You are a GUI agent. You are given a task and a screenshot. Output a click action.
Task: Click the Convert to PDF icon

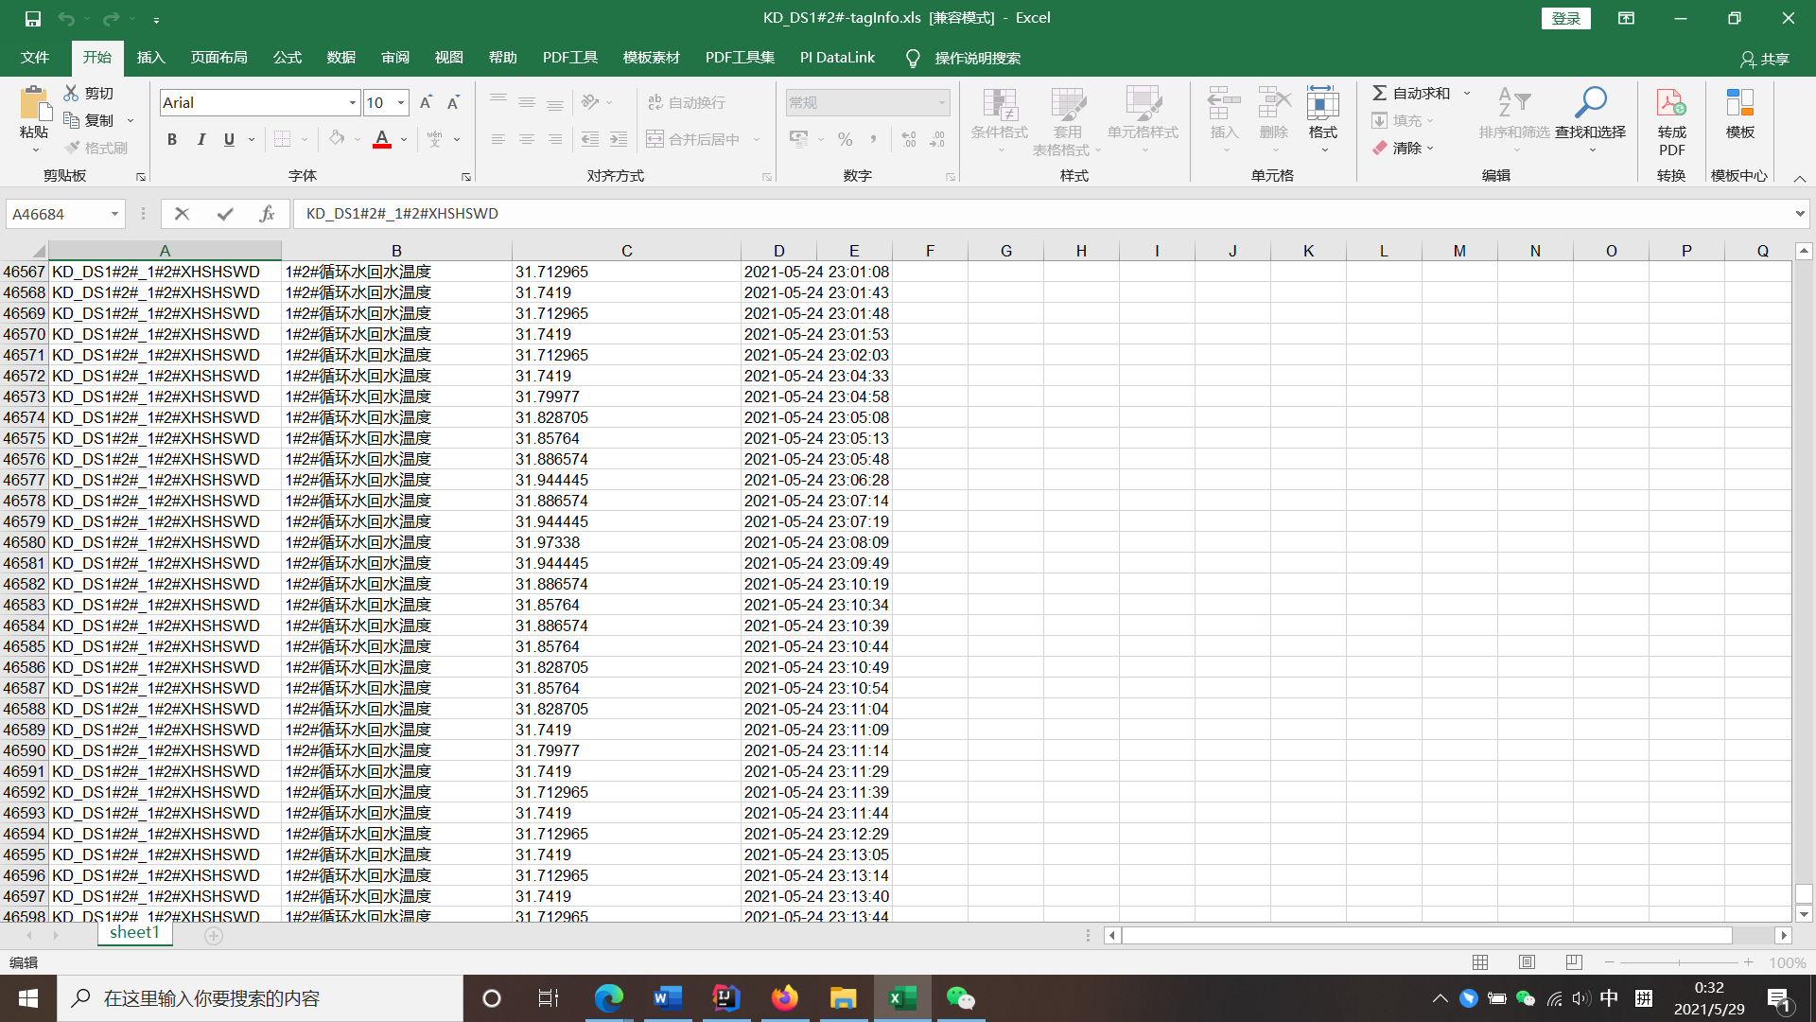(1671, 104)
